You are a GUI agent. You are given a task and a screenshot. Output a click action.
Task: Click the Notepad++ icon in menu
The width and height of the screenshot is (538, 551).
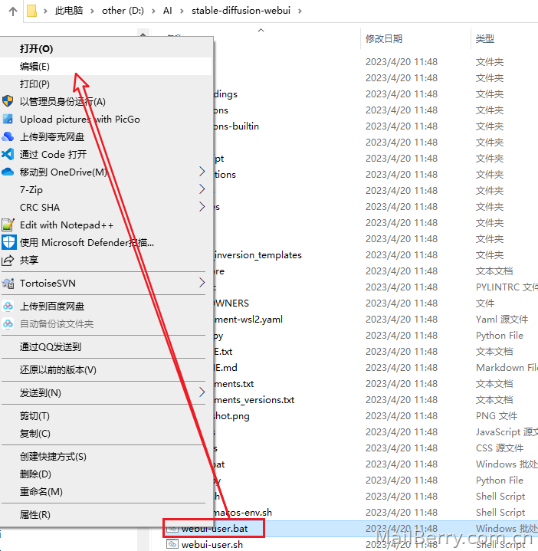[8, 225]
